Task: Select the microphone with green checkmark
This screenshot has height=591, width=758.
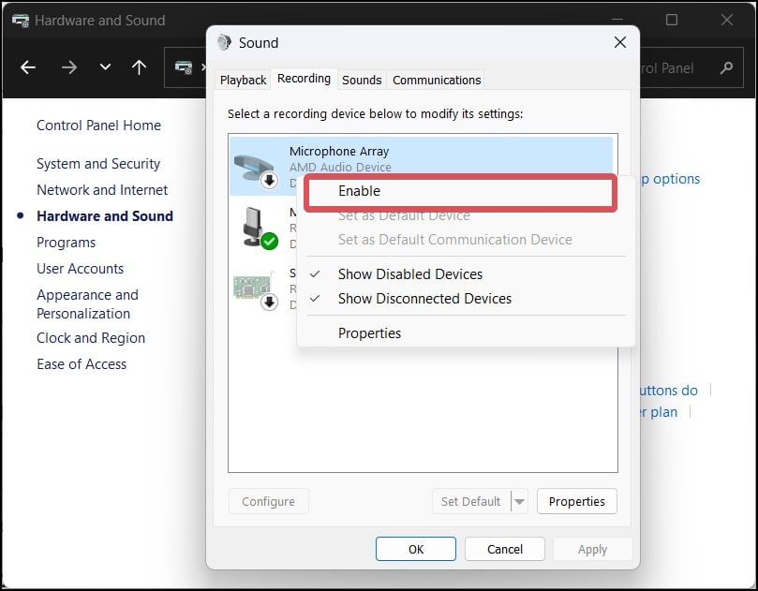Action: (260, 229)
